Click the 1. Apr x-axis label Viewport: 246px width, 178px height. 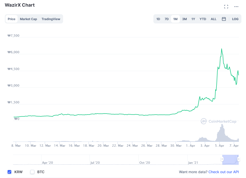(191, 146)
